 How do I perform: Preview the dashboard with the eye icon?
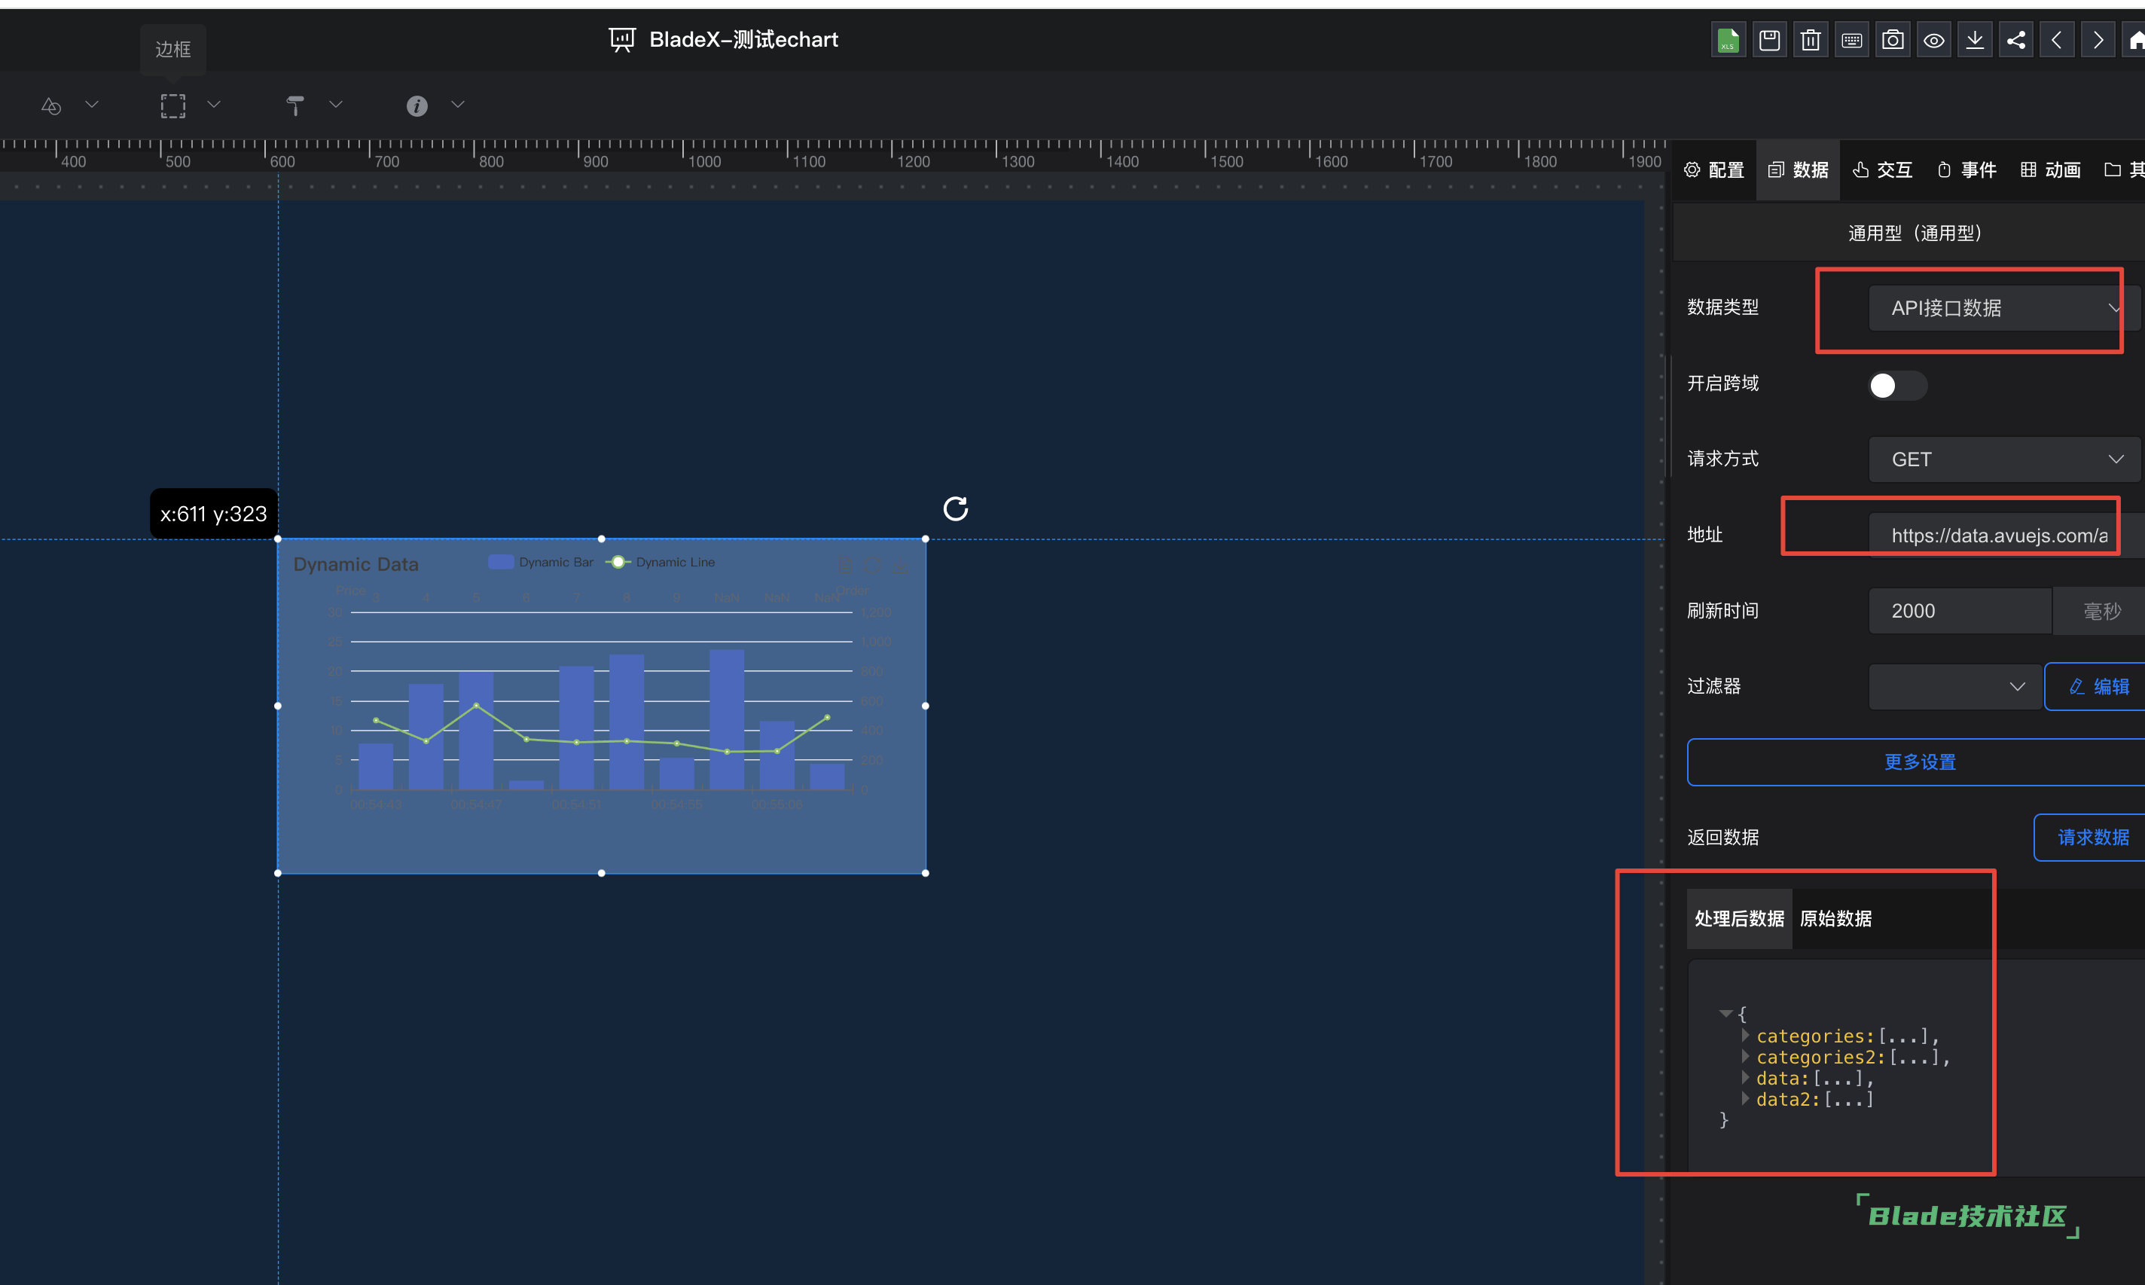point(1934,40)
